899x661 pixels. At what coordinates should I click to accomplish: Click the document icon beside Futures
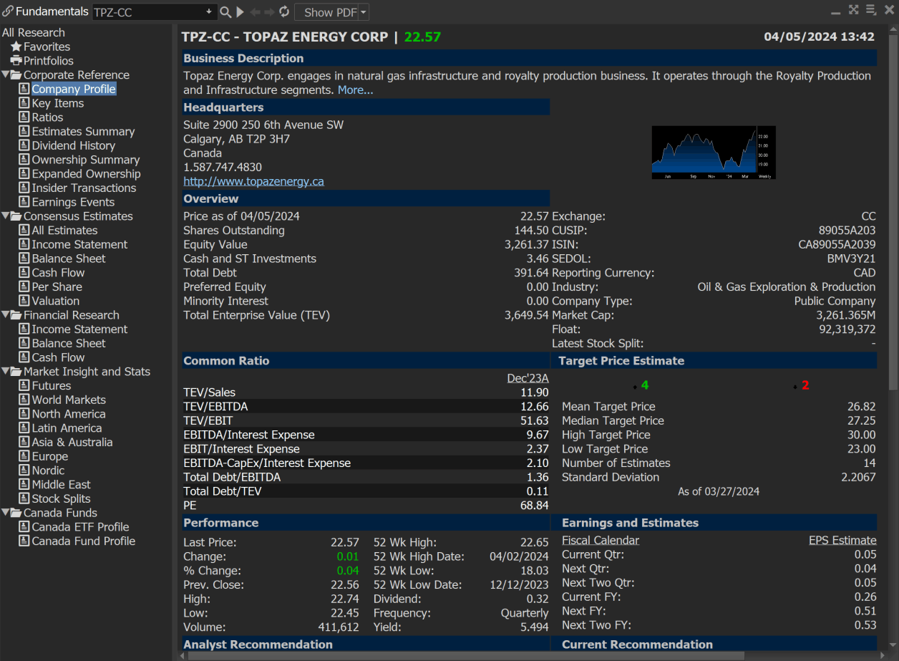tap(24, 386)
